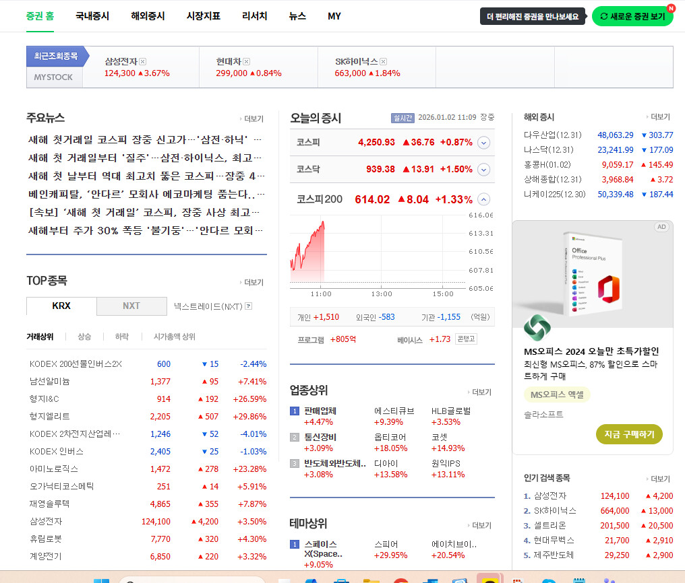Select the KRX tab in TOP종목
The width and height of the screenshot is (685, 583).
click(61, 306)
